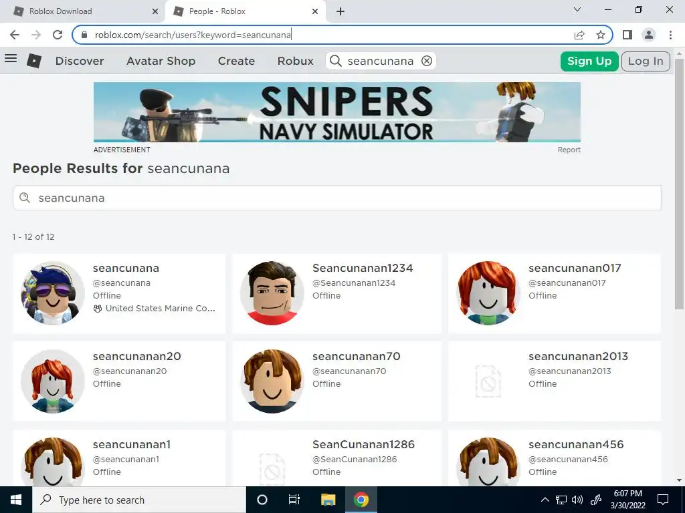Close the Roblox Download tab
This screenshot has height=513, width=685.
(x=155, y=11)
